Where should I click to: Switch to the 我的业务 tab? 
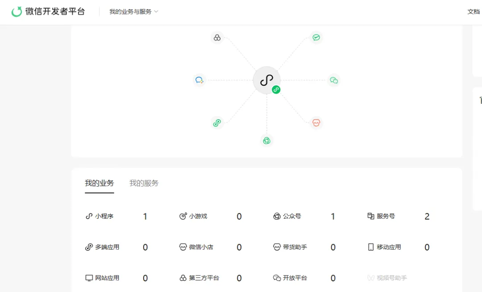click(x=99, y=183)
